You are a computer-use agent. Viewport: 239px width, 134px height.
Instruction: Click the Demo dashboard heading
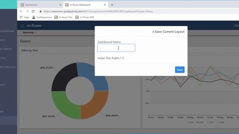pos(25,41)
